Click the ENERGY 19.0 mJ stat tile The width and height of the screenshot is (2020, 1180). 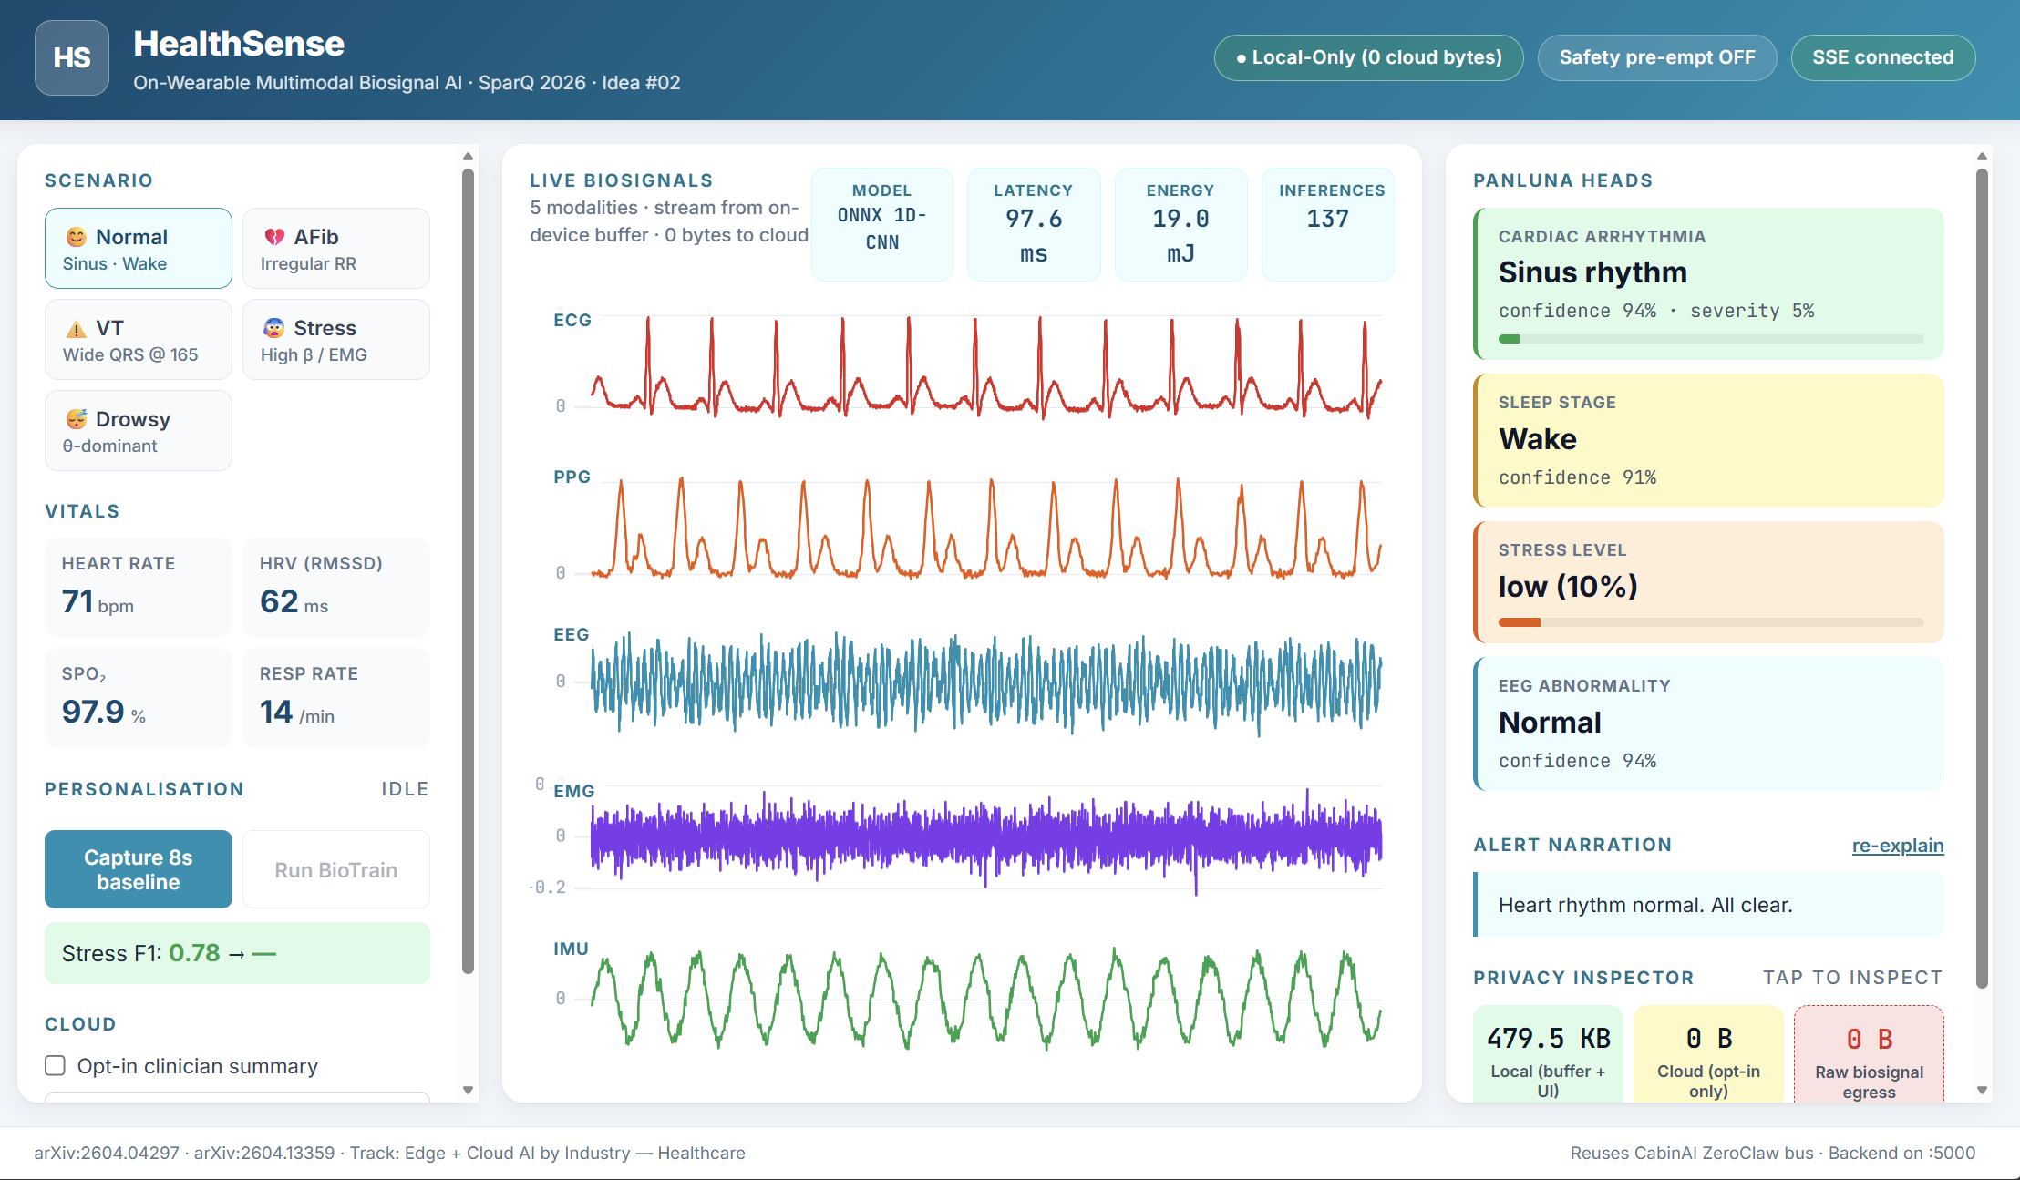[1181, 224]
